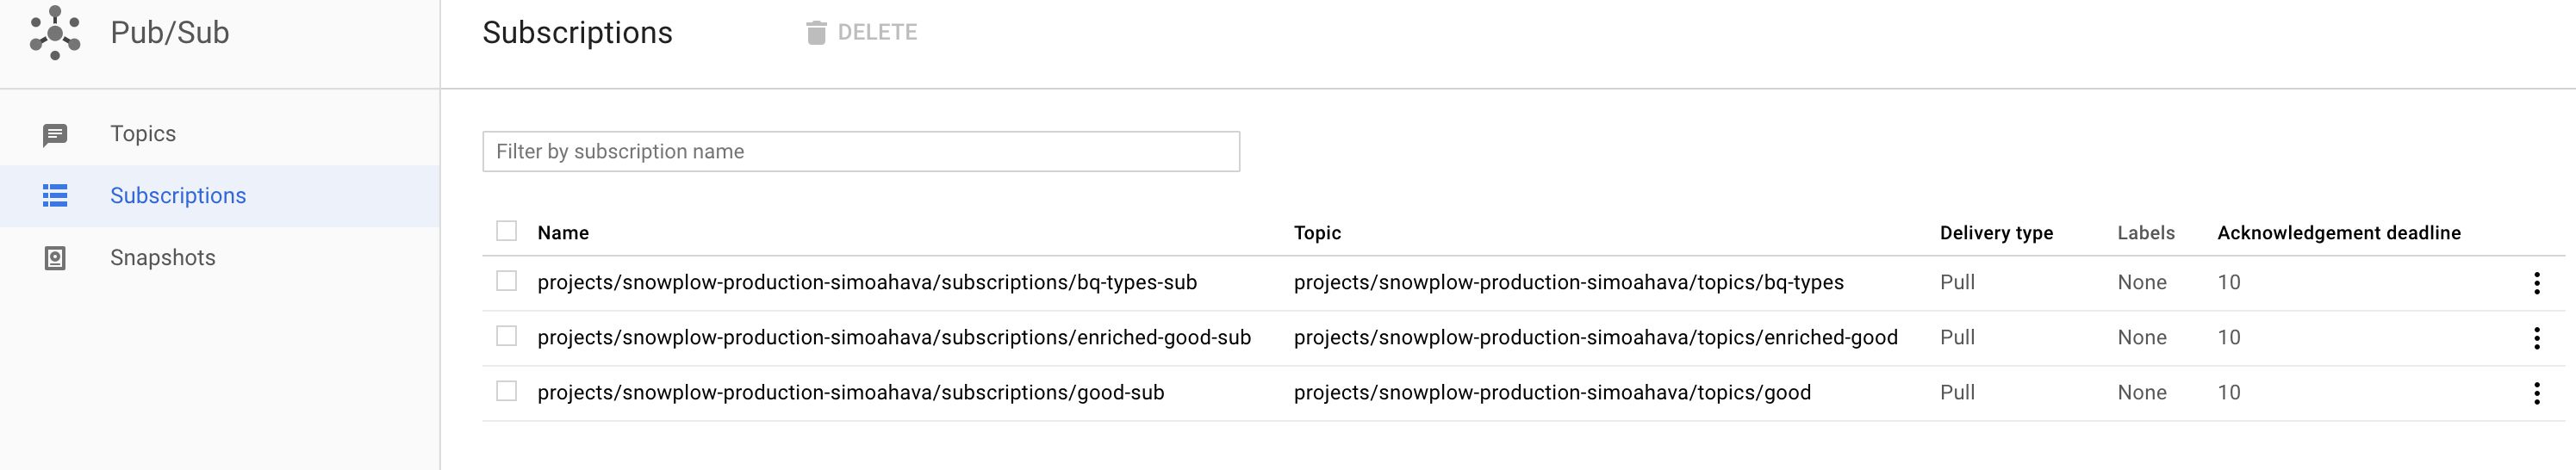Open the three-dot menu for bq-types-sub row

[2536, 283]
